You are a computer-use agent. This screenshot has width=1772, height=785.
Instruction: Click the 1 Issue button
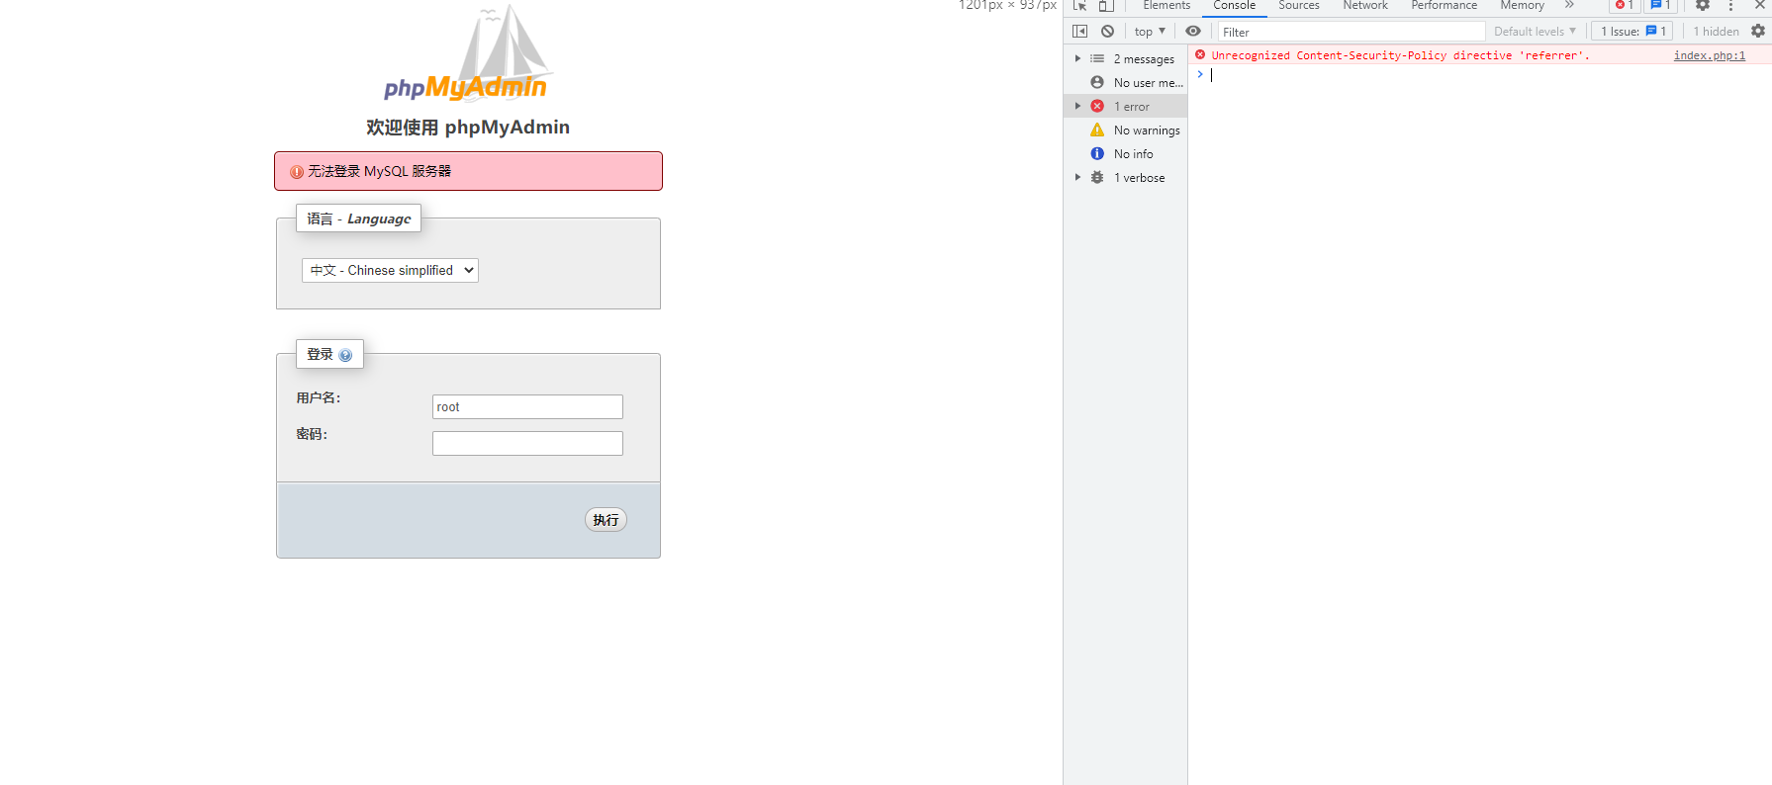pos(1632,32)
